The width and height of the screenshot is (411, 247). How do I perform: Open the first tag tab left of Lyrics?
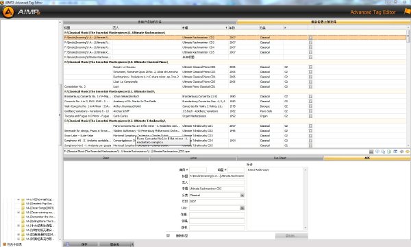pos(106,158)
